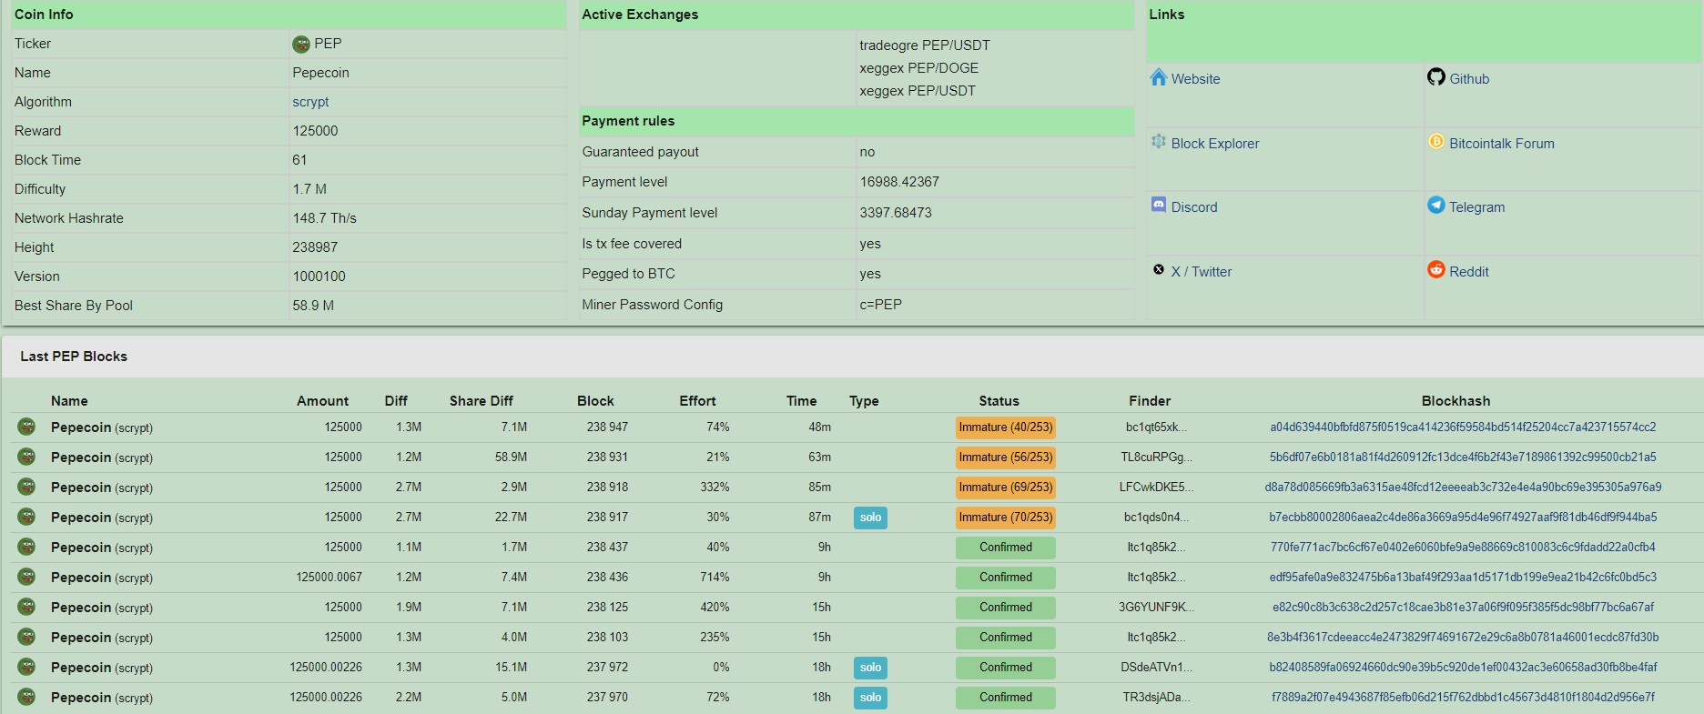The width and height of the screenshot is (1704, 714).
Task: Click Pepecoin icon in block 238 437 row
Action: click(x=26, y=547)
